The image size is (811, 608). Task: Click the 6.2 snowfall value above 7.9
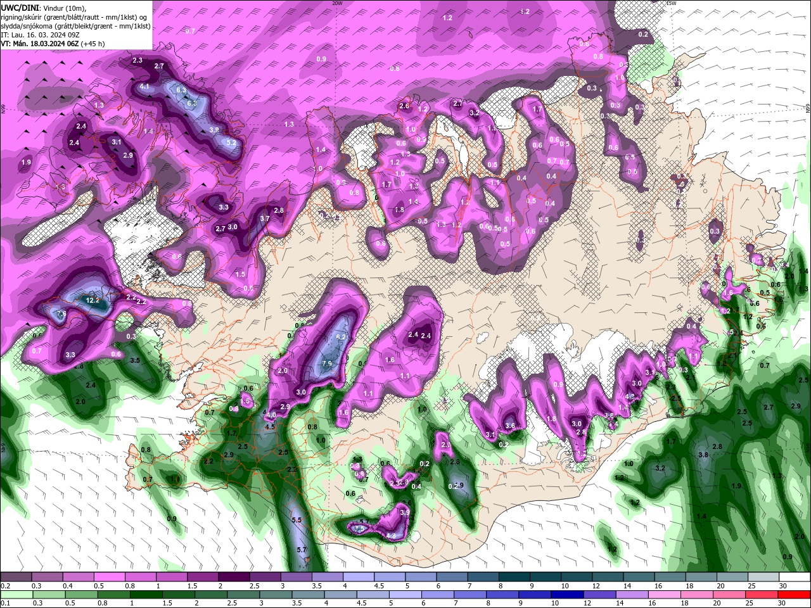(x=341, y=337)
